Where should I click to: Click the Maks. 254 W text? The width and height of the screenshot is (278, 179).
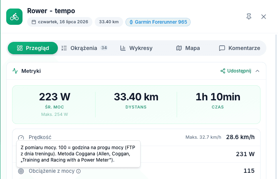55,114
